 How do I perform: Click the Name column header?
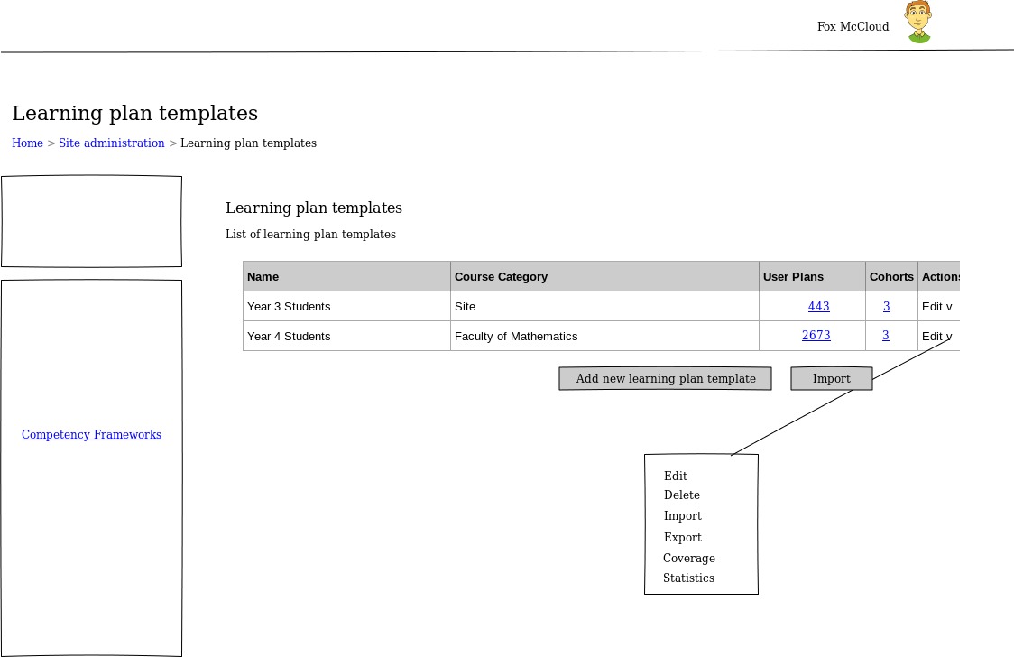click(263, 277)
